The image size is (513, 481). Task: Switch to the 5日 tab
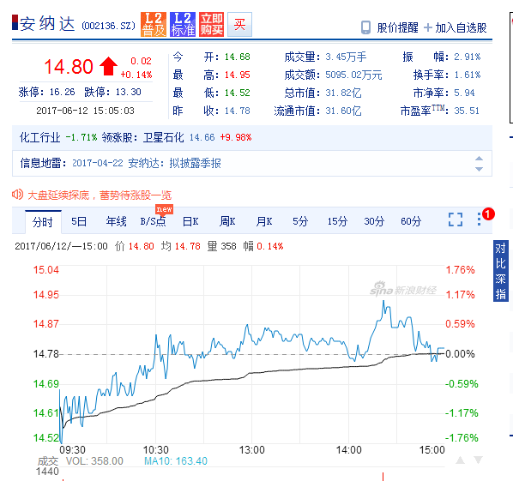click(79, 222)
